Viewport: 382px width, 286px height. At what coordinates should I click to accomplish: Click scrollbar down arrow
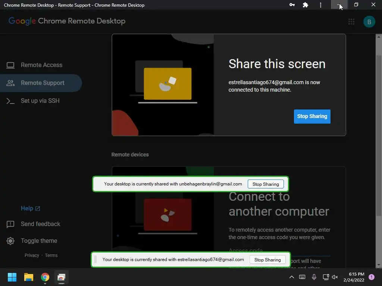coord(379,265)
